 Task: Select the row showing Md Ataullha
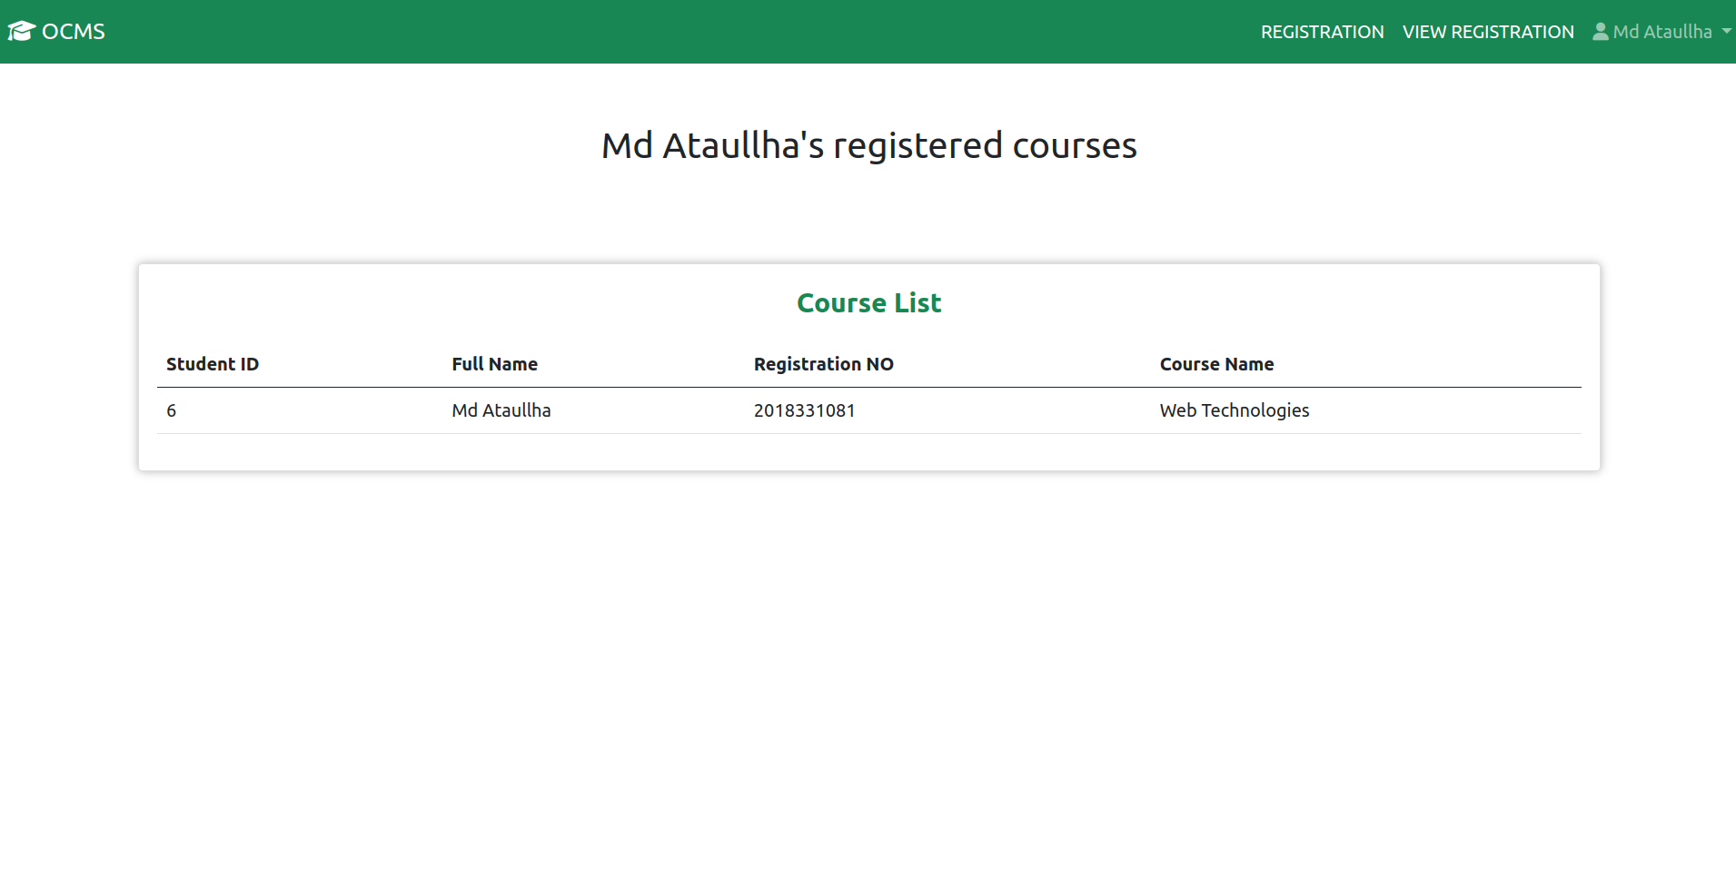tap(501, 410)
